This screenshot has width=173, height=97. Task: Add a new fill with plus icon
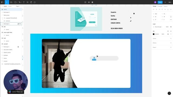(171, 31)
